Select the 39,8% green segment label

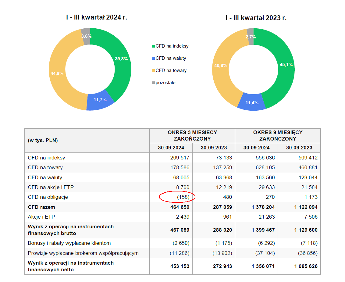pos(122,59)
